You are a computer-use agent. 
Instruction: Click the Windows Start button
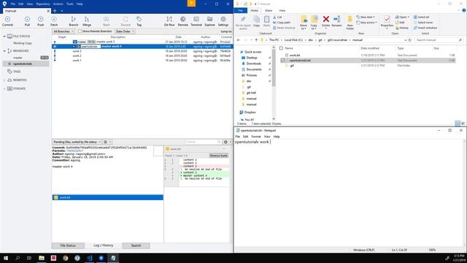click(6, 258)
